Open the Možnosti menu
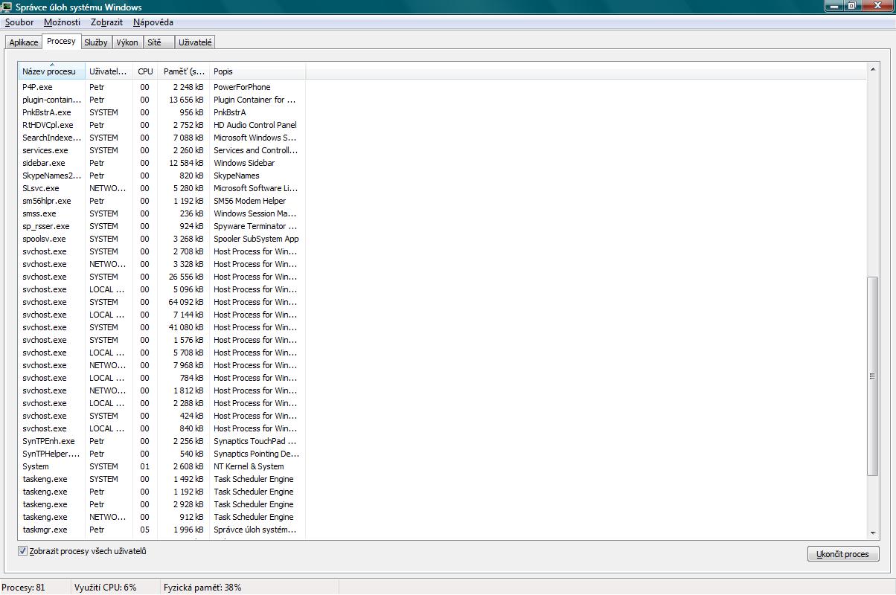The width and height of the screenshot is (896, 595). point(62,22)
